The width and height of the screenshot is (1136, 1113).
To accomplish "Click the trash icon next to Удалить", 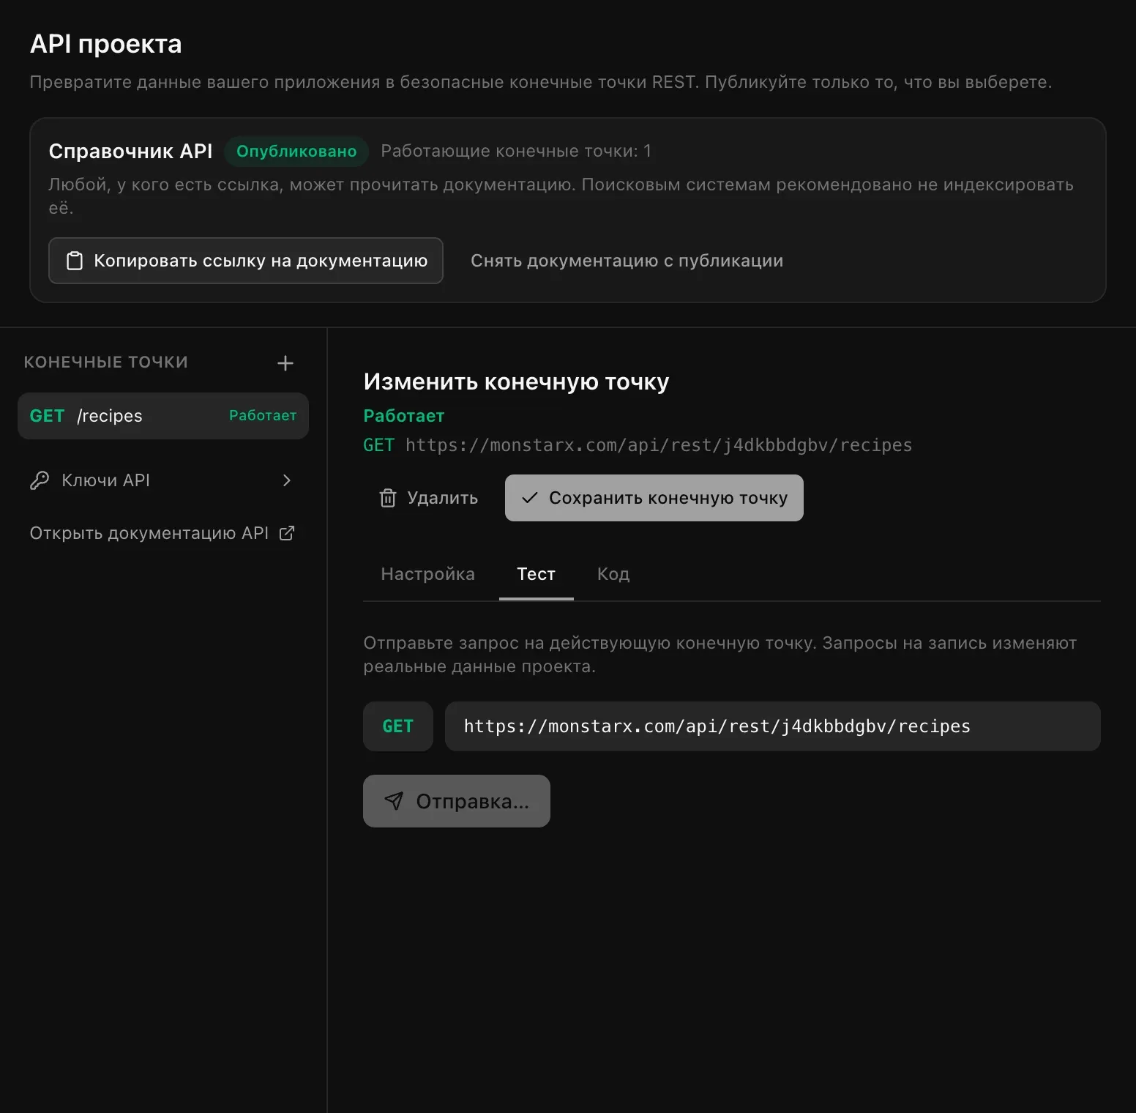I will pyautogui.click(x=387, y=498).
